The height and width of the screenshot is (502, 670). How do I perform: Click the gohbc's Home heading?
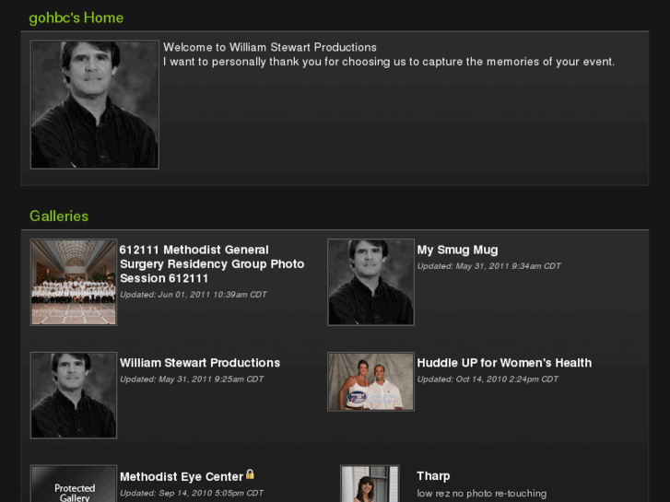point(76,18)
